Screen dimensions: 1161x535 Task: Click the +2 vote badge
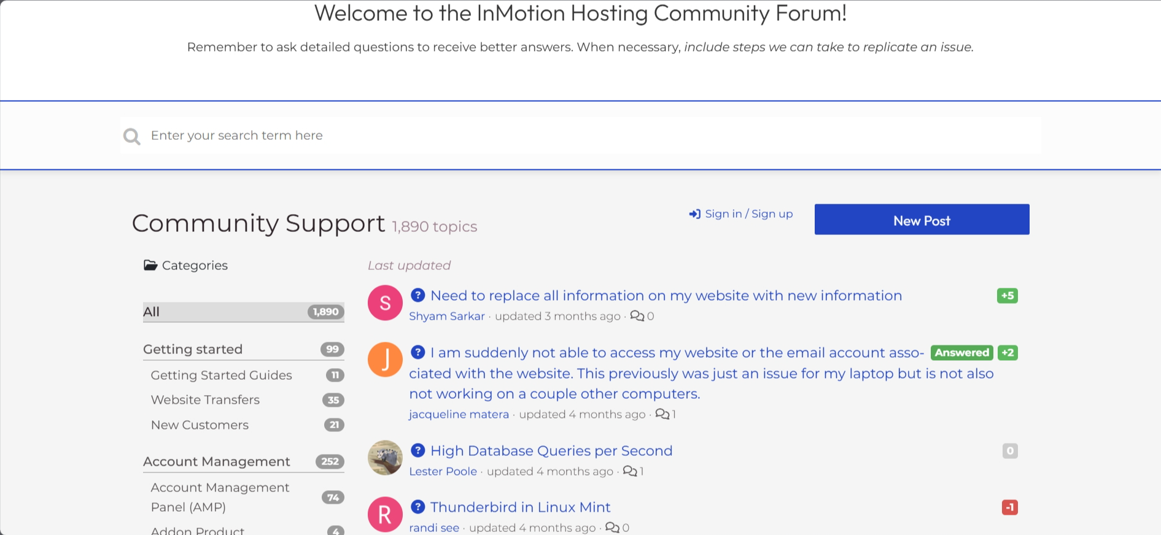click(1008, 353)
